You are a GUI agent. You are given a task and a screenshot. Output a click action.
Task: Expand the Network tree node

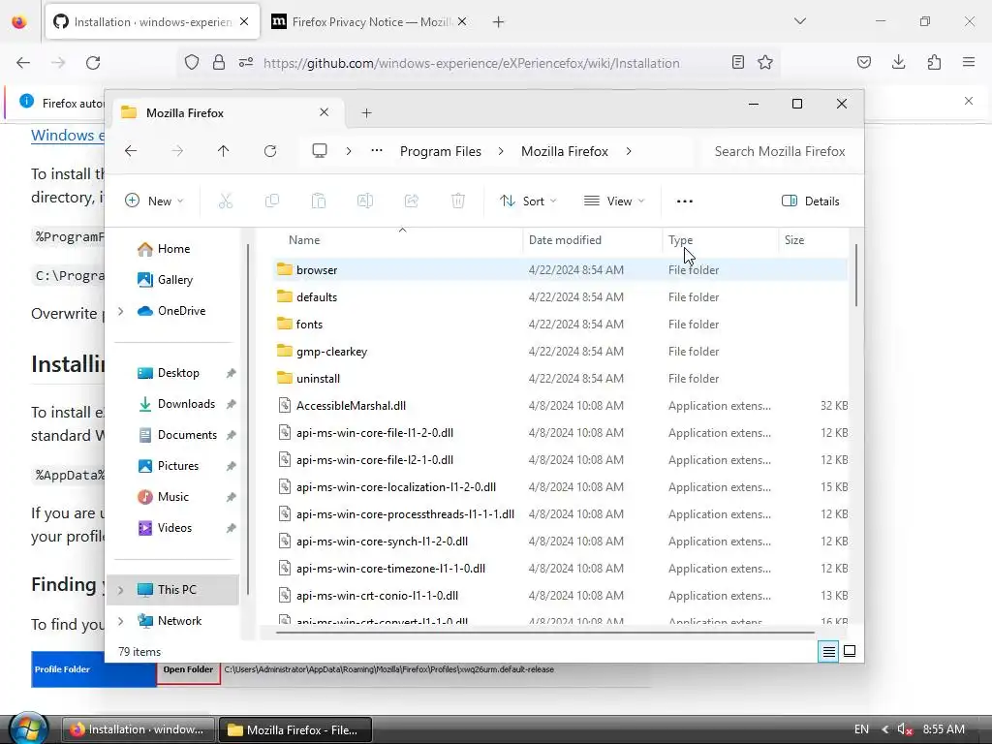click(x=121, y=621)
